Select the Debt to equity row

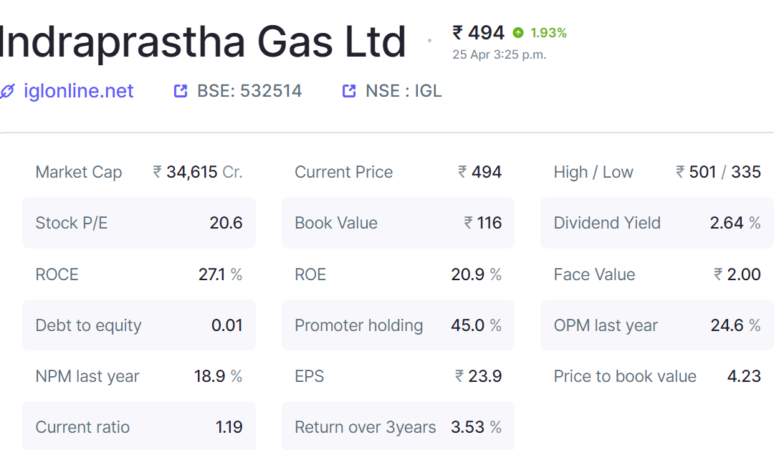[x=139, y=325]
